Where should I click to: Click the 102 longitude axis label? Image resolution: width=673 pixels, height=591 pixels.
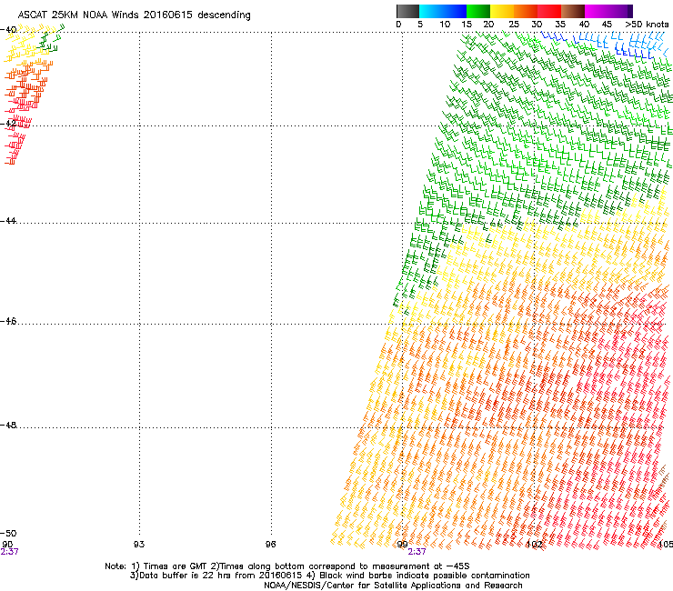(534, 545)
